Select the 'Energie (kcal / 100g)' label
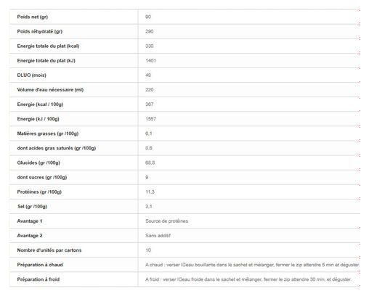This screenshot has height=296, width=369. click(x=40, y=104)
